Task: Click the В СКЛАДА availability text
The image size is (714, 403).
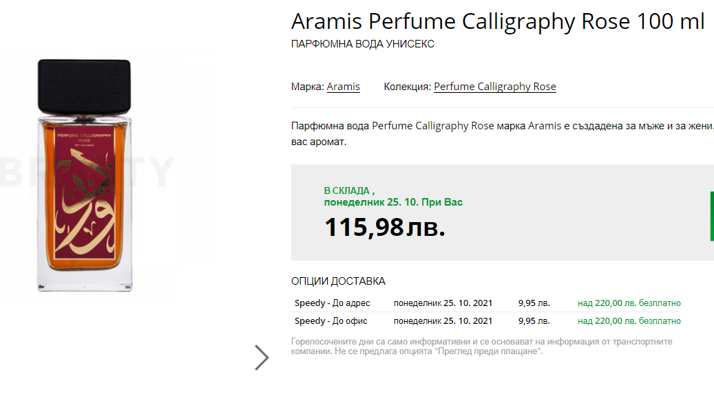Action: (348, 190)
